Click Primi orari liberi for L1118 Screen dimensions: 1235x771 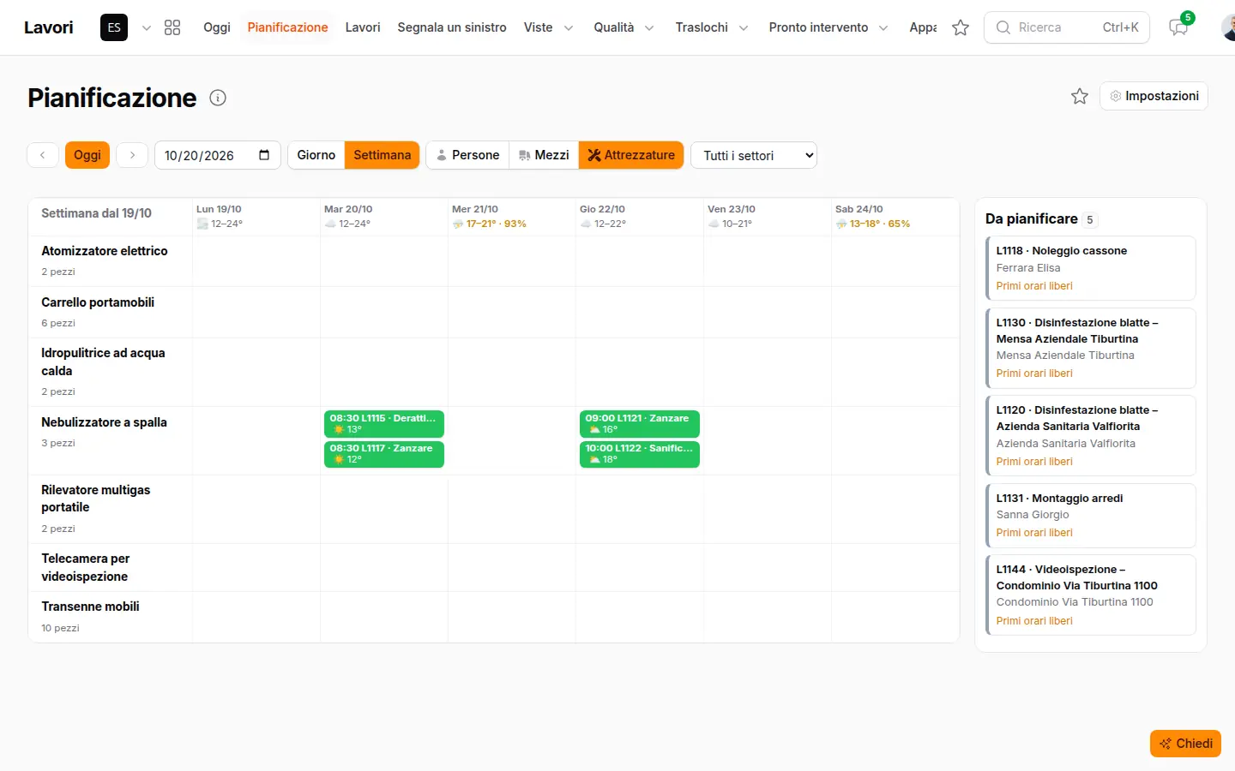click(1034, 286)
